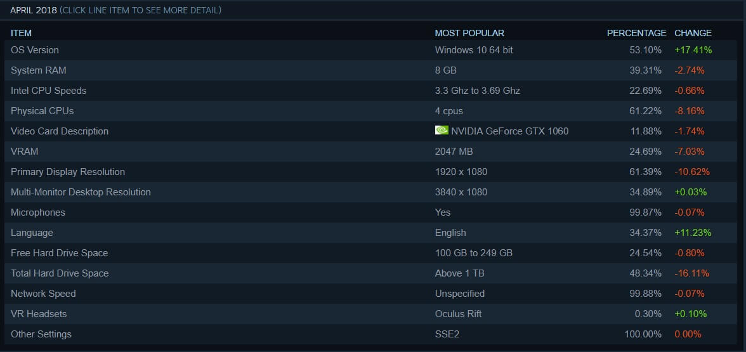Expand Intel CPU Speeds details

pyautogui.click(x=49, y=91)
